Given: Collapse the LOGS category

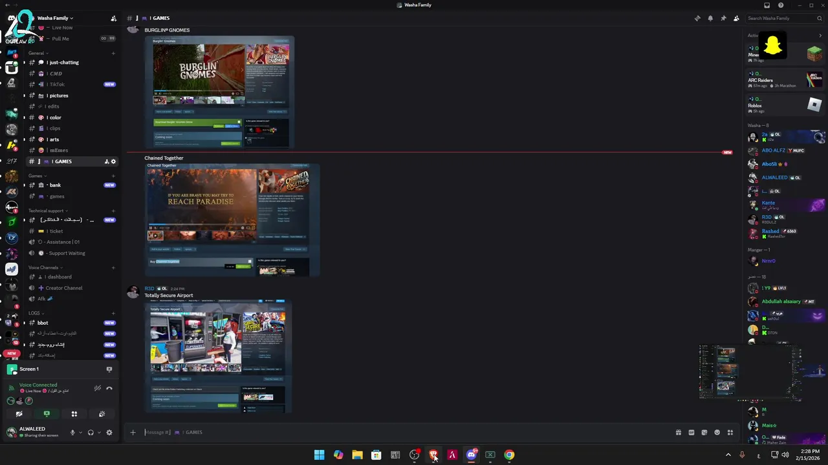Looking at the screenshot, I should coord(36,313).
